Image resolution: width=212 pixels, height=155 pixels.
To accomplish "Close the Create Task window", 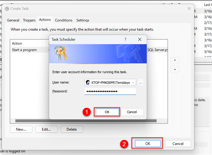I will pos(189,9).
